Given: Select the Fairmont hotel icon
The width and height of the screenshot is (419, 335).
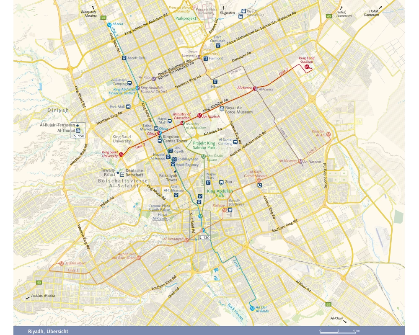Looking at the screenshot, I should point(205,59).
